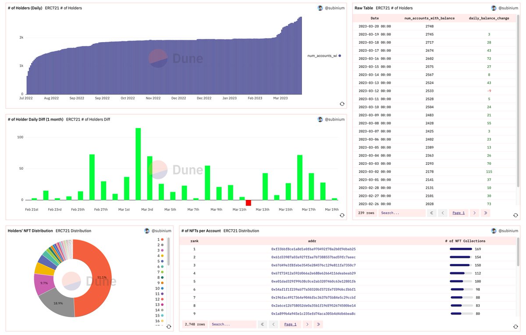Image resolution: width=526 pixels, height=335 pixels.
Task: Open # of Holder Daily Diff (1 month) title
Action: coord(36,119)
